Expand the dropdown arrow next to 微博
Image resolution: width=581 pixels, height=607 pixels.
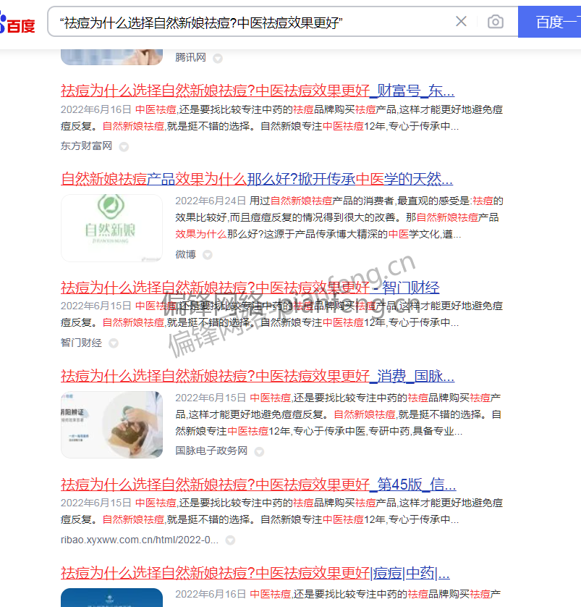click(208, 255)
